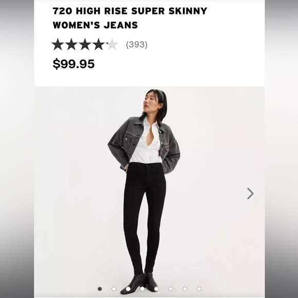Image resolution: width=298 pixels, height=298 pixels.
Task: Click the third rating star
Action: pos(85,44)
